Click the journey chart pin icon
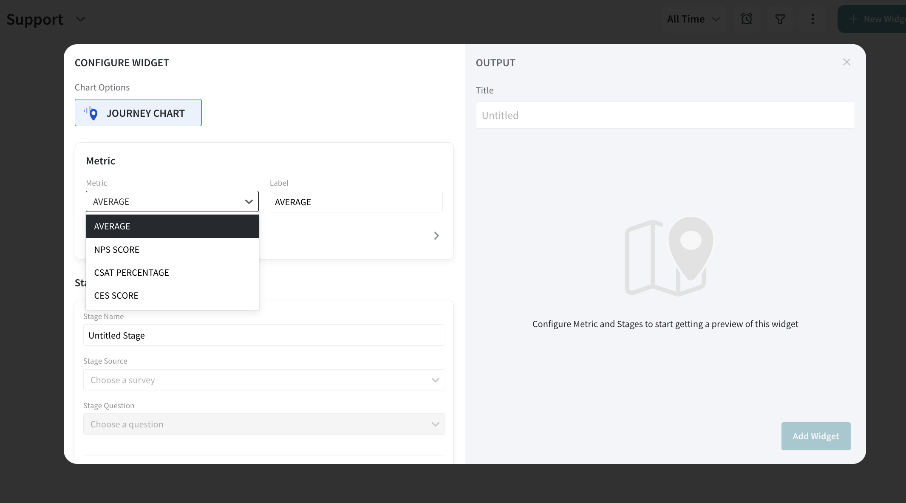Screen dimensions: 906x503 (x=91, y=113)
